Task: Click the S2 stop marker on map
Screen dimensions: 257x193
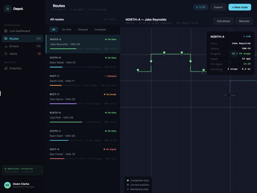Action: 151,61
